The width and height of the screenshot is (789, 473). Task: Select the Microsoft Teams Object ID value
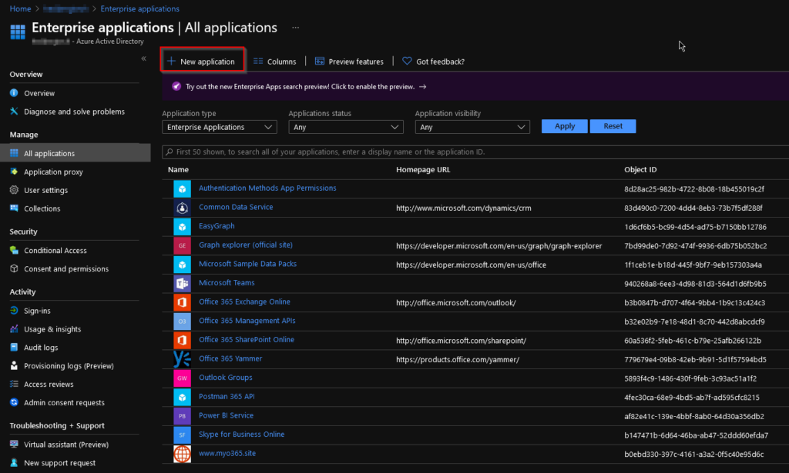pyautogui.click(x=696, y=284)
